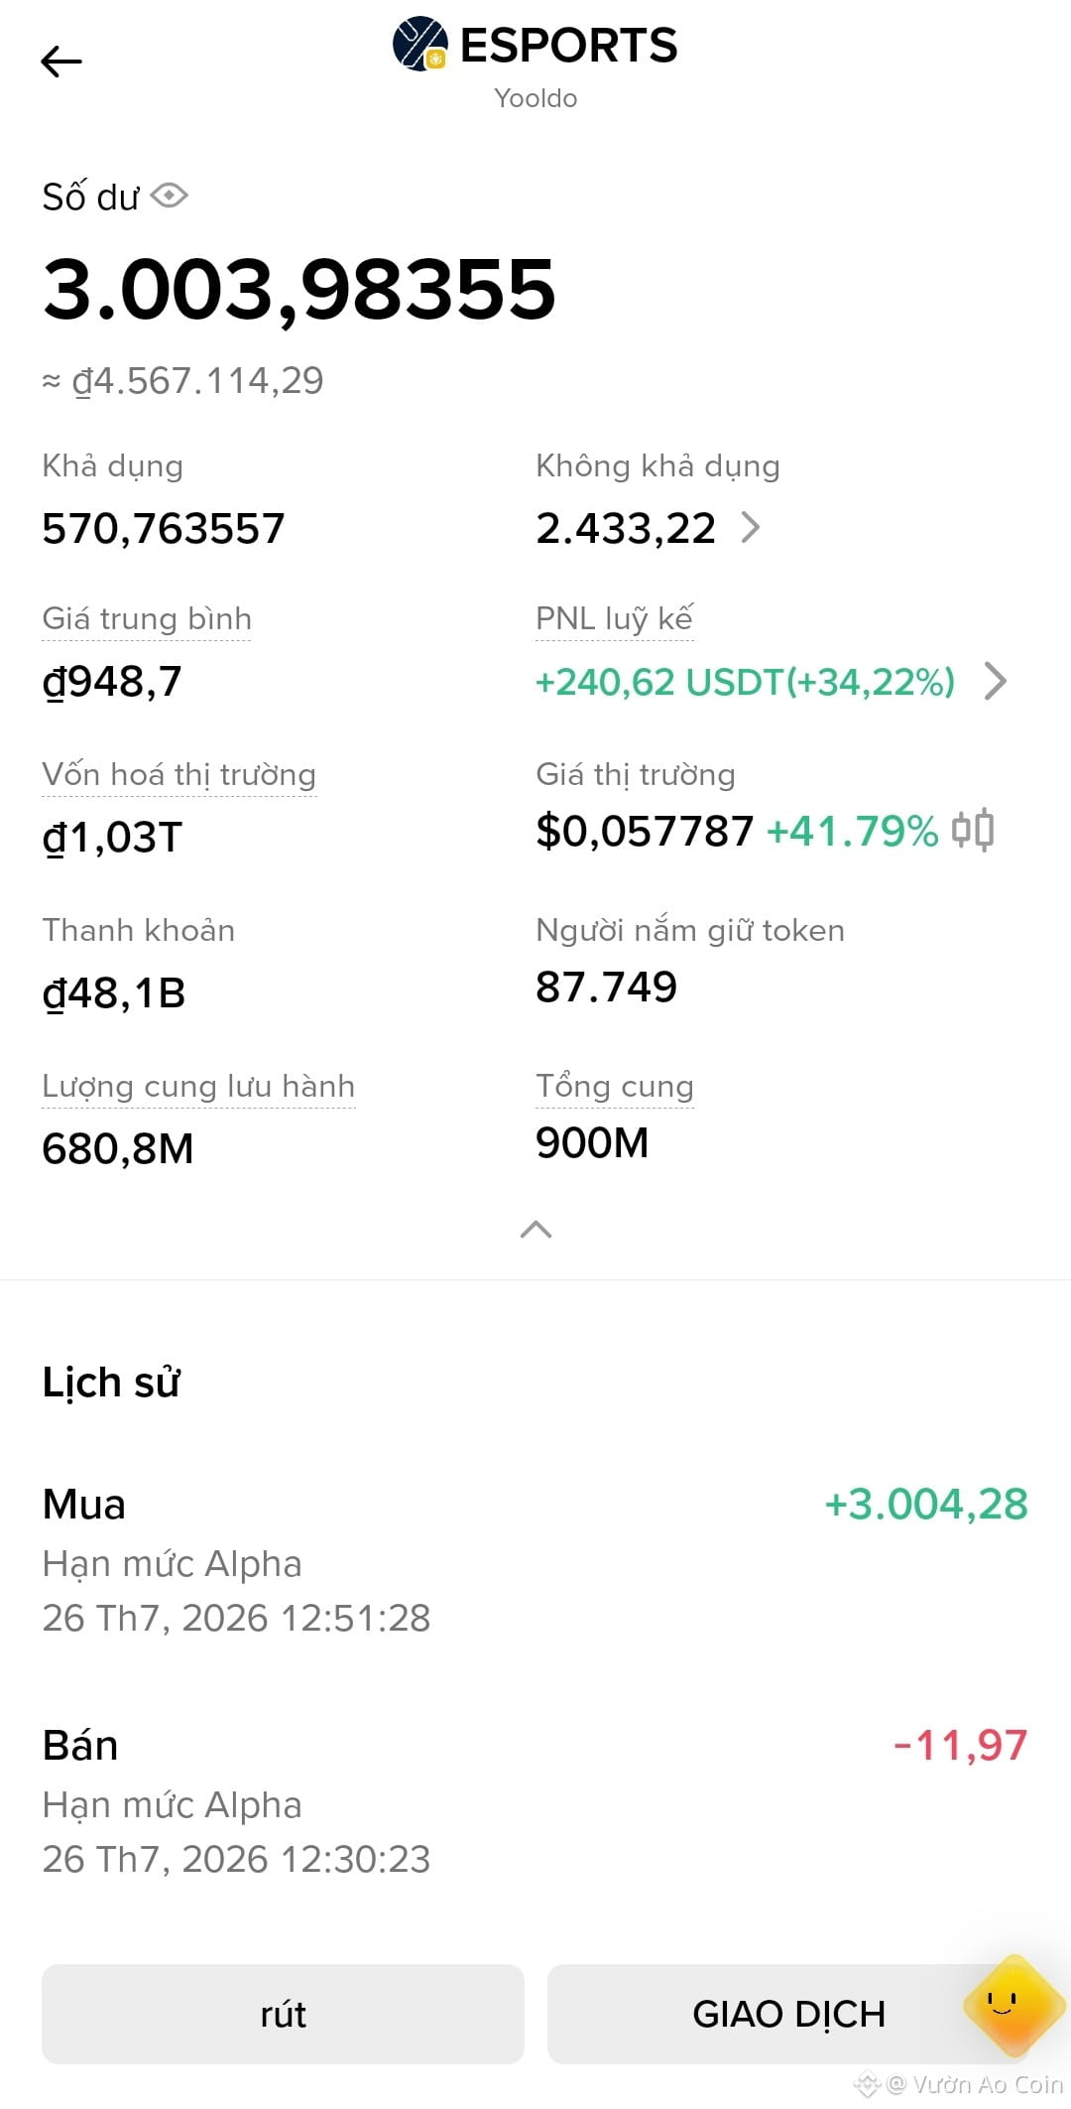
Task: Click the GIAO DỊCH button
Action: 788,2014
